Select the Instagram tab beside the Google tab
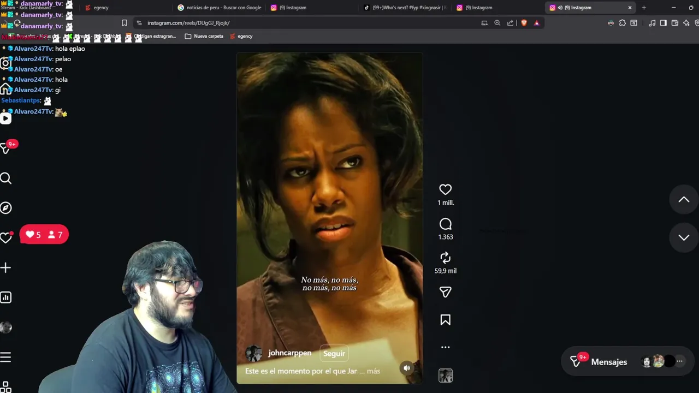This screenshot has height=393, width=699. [x=312, y=8]
